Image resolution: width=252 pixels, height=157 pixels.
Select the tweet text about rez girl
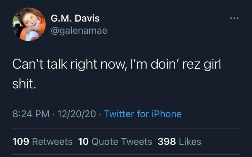coord(117,74)
